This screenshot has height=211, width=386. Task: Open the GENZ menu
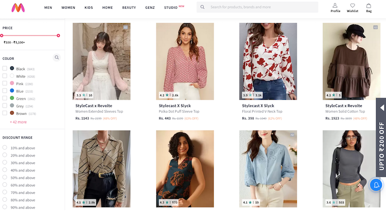150,8
